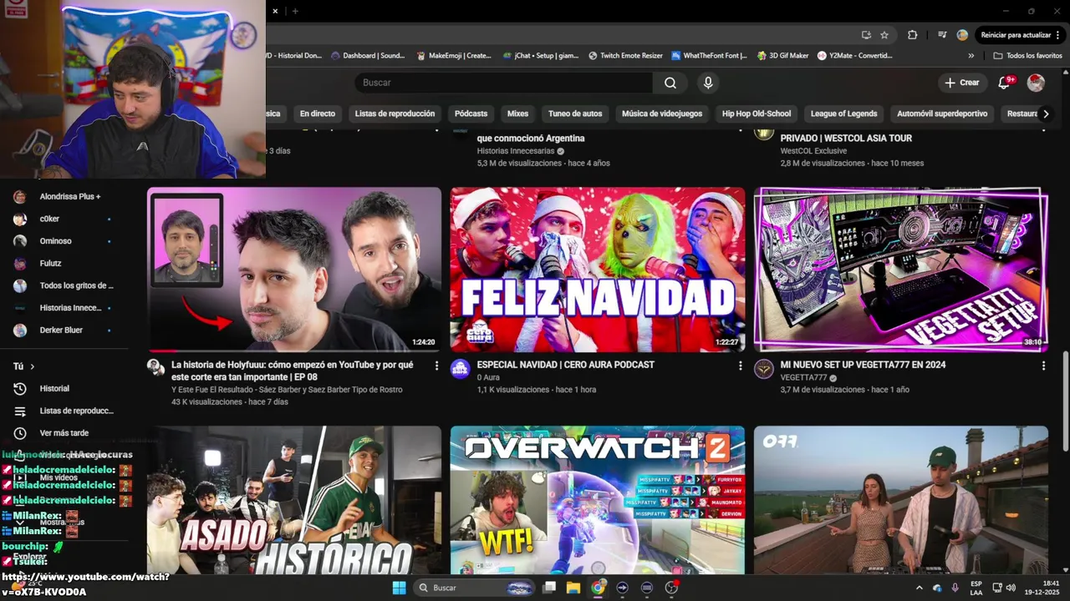Start voice search with the microphone icon

(x=708, y=83)
